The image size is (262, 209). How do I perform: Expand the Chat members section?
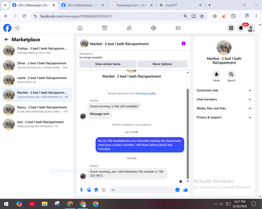click(224, 99)
